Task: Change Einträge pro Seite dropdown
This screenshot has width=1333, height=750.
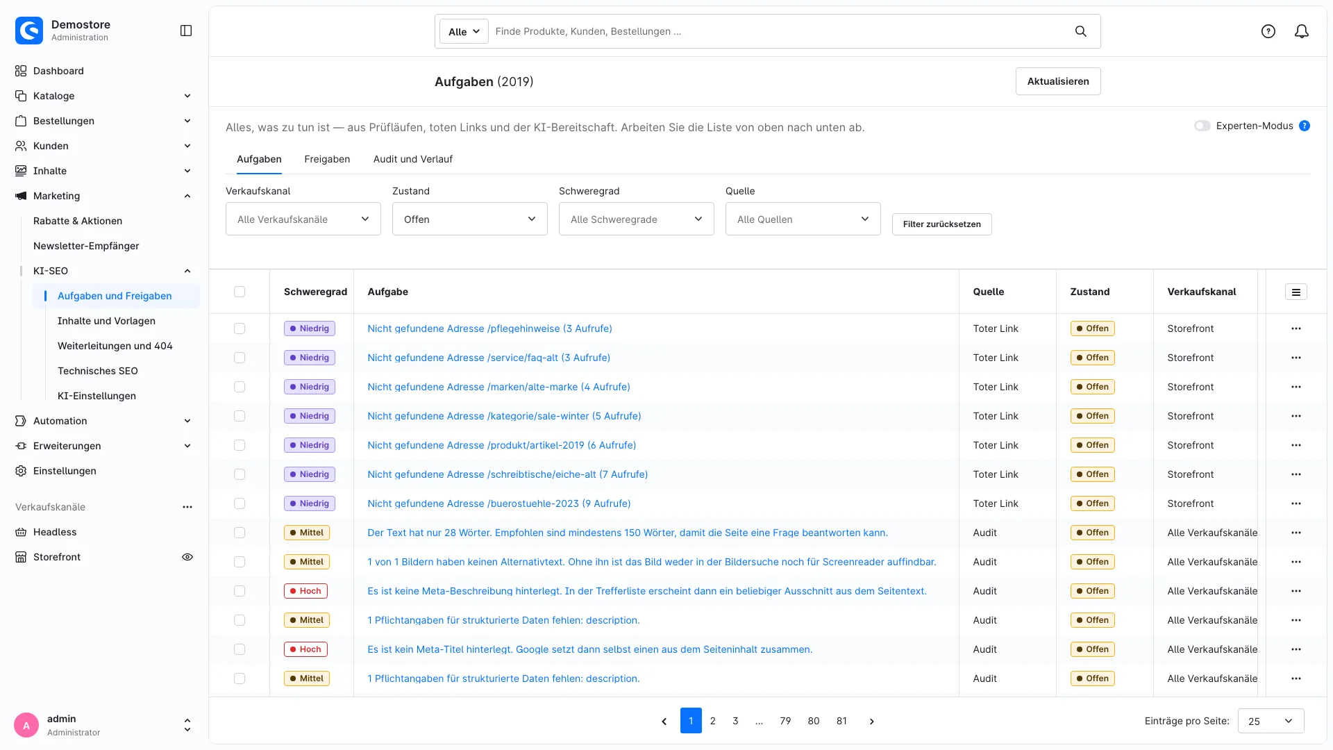Action: click(1271, 722)
